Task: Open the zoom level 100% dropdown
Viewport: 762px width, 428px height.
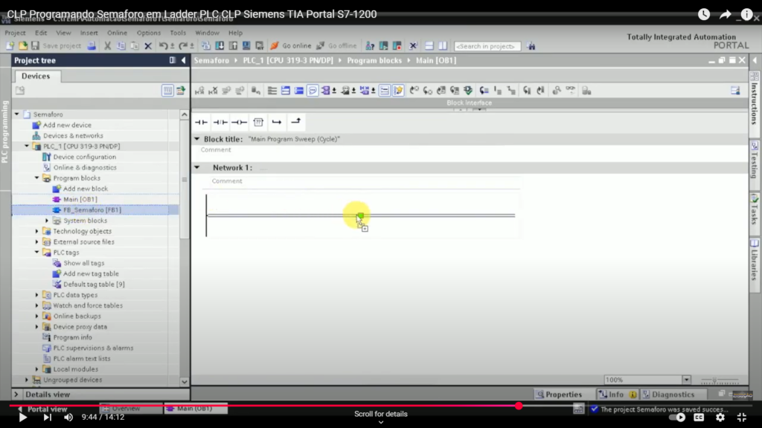Action: 686,380
